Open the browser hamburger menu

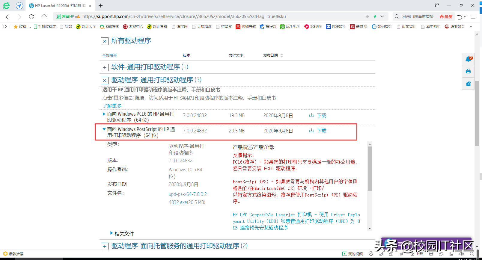(x=473, y=17)
